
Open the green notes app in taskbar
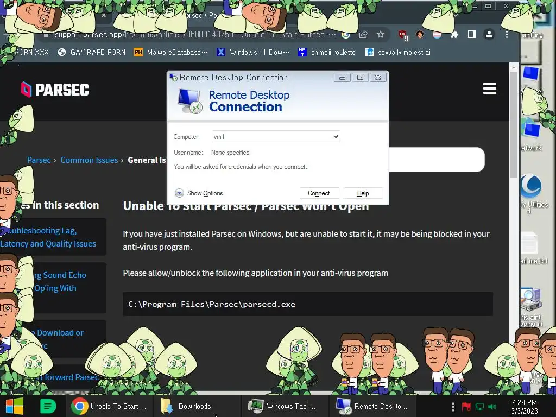point(48,406)
